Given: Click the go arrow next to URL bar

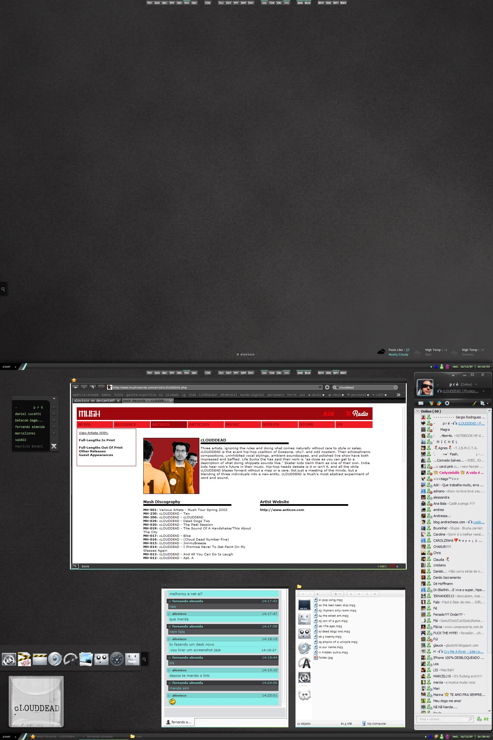Looking at the screenshot, I should (x=327, y=387).
